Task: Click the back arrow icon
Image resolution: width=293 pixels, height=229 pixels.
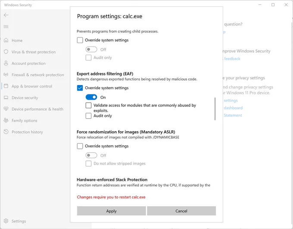Action: 6,15
